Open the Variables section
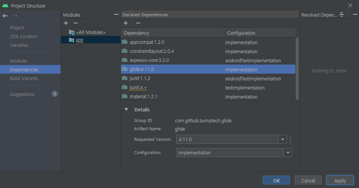 19,45
